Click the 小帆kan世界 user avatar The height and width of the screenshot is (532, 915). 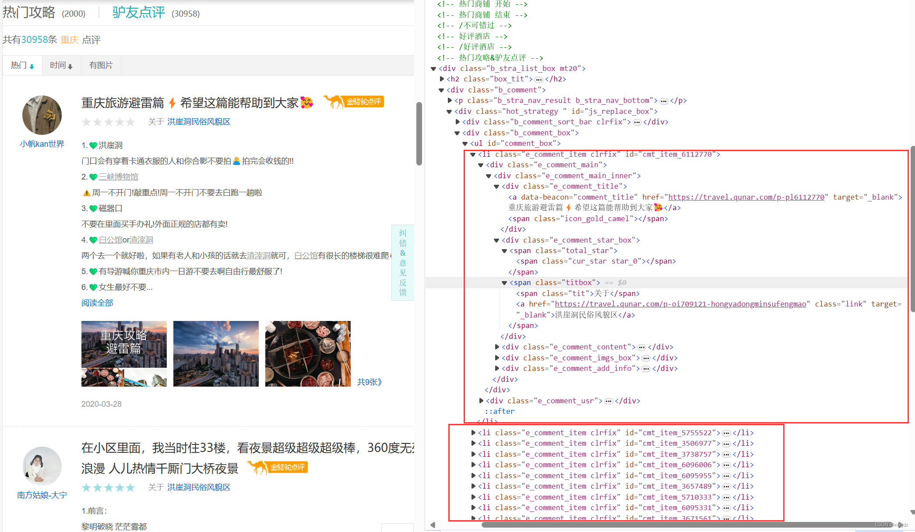[x=42, y=115]
